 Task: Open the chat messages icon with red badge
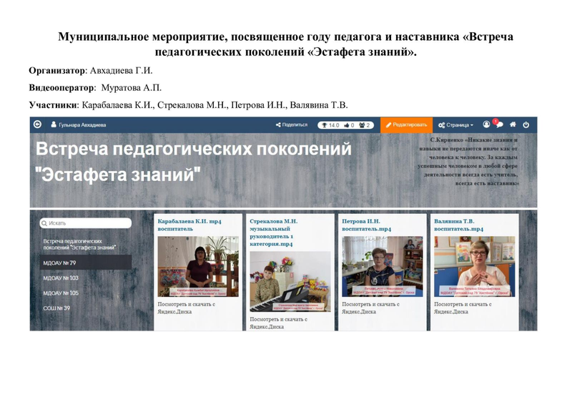click(499, 125)
